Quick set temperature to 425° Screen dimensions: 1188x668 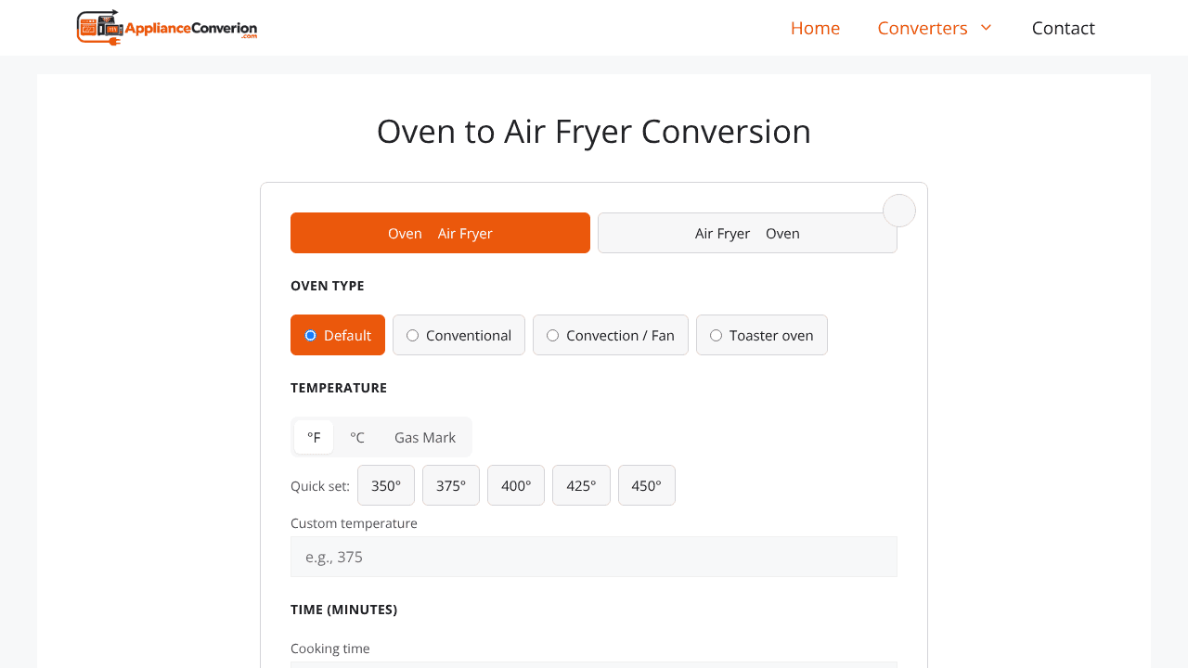pyautogui.click(x=581, y=485)
